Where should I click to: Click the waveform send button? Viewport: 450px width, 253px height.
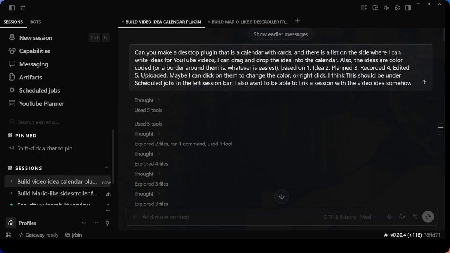click(x=428, y=217)
